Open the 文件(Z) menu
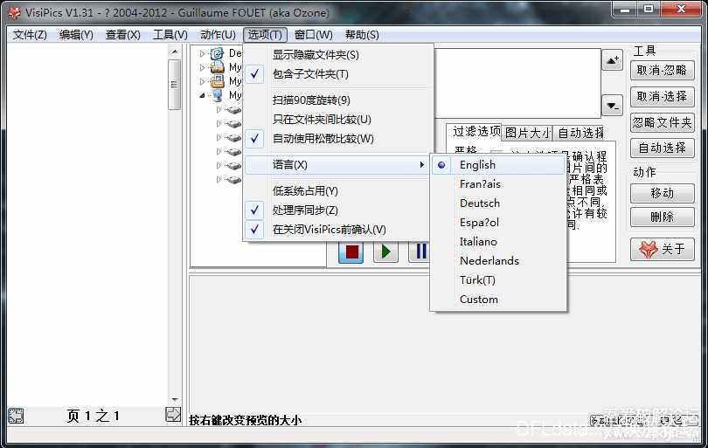The height and width of the screenshot is (448, 708). tap(30, 35)
